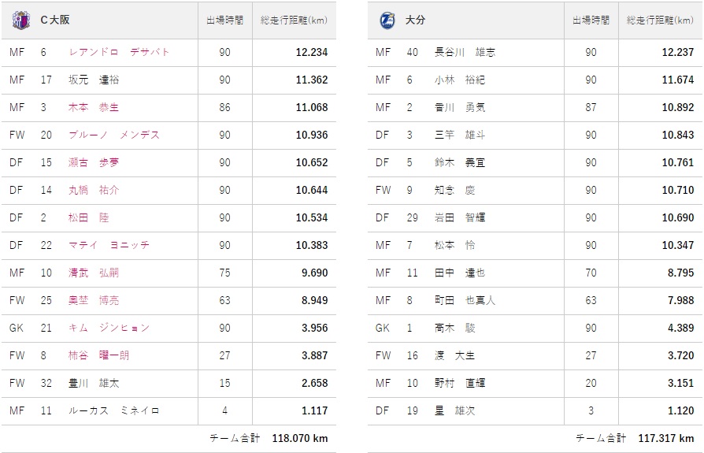The height and width of the screenshot is (453, 704).
Task: Open 柿谷 曜一朗 player link
Action: 98,355
